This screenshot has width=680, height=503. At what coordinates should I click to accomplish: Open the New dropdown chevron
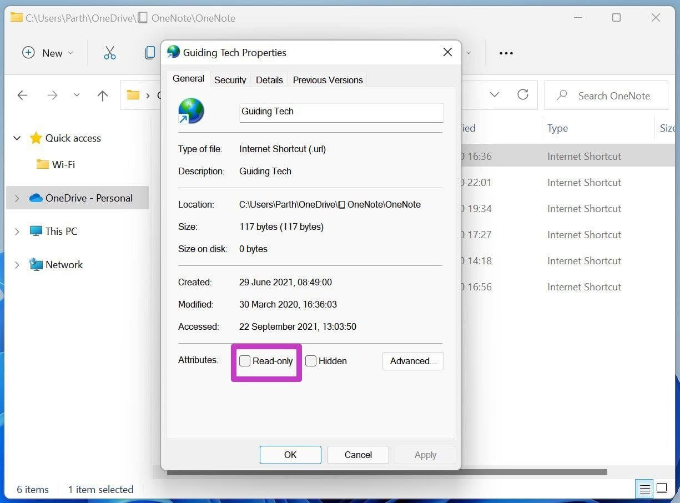click(x=70, y=53)
